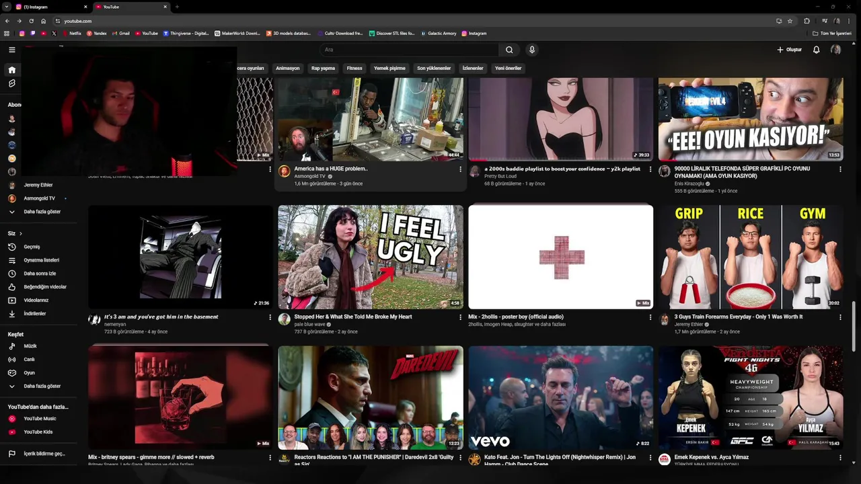861x484 pixels.
Task: Select the Son yüklenenler filter chip
Action: [x=434, y=68]
